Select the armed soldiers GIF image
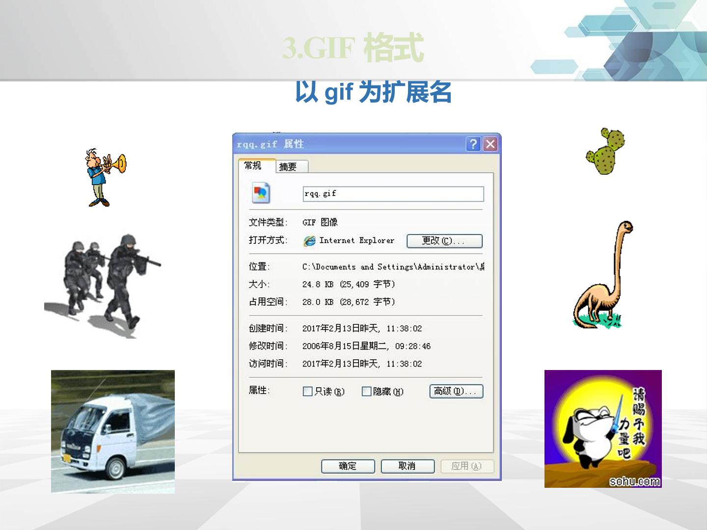This screenshot has width=707, height=530. [x=103, y=286]
